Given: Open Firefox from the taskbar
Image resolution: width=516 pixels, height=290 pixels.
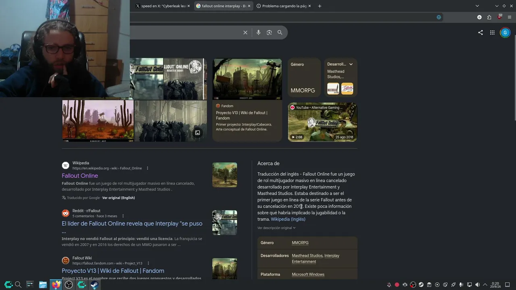Looking at the screenshot, I should (56, 285).
